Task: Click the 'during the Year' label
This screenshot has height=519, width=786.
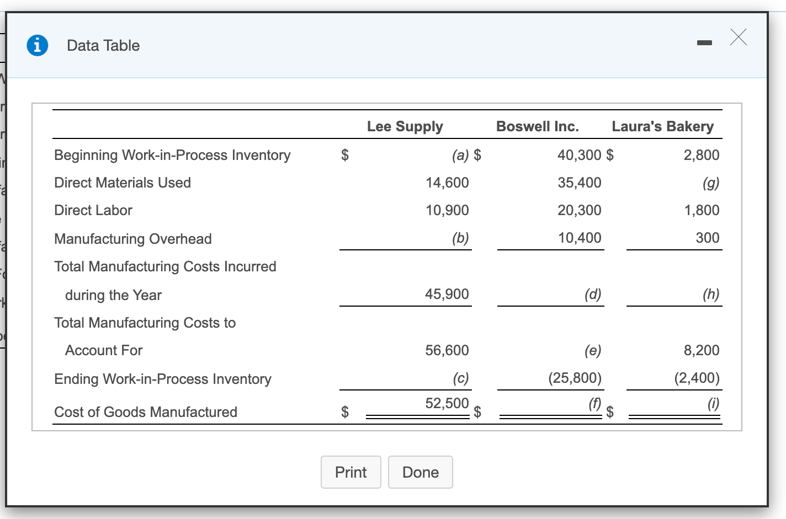Action: tap(113, 295)
